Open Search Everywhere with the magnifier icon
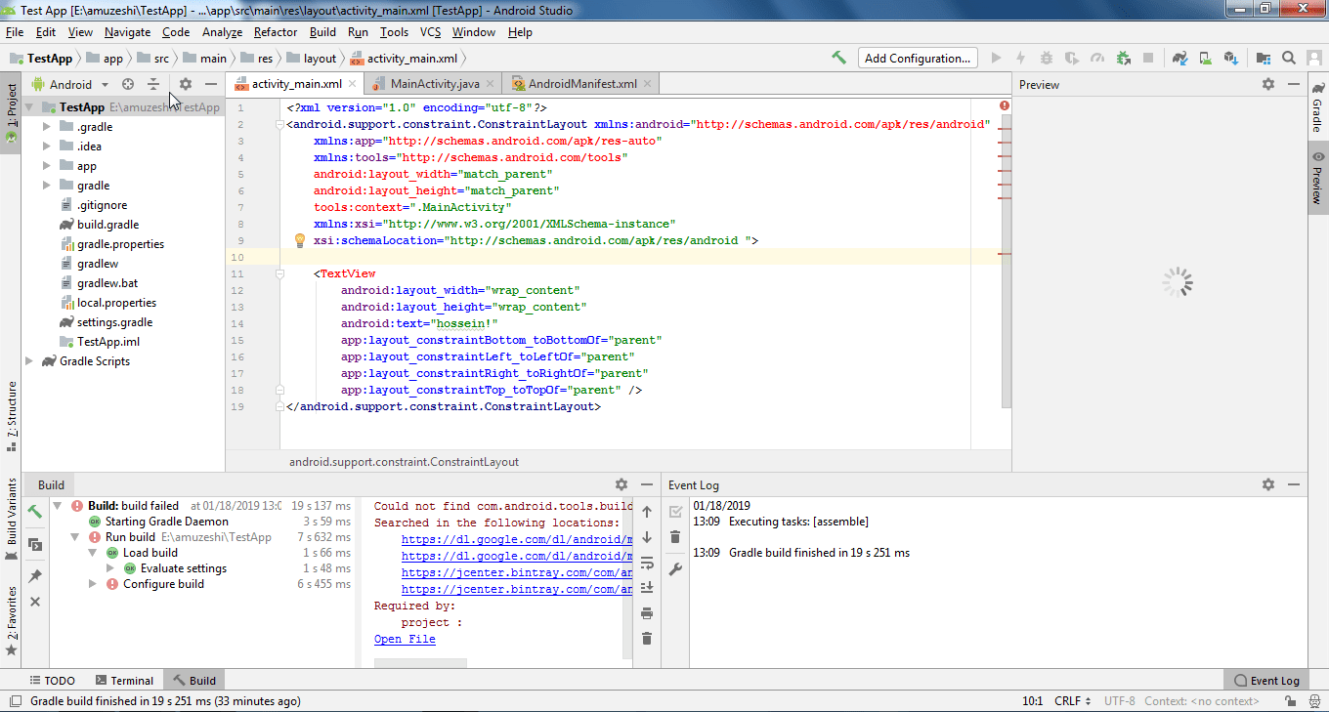The width and height of the screenshot is (1329, 712). [x=1288, y=57]
